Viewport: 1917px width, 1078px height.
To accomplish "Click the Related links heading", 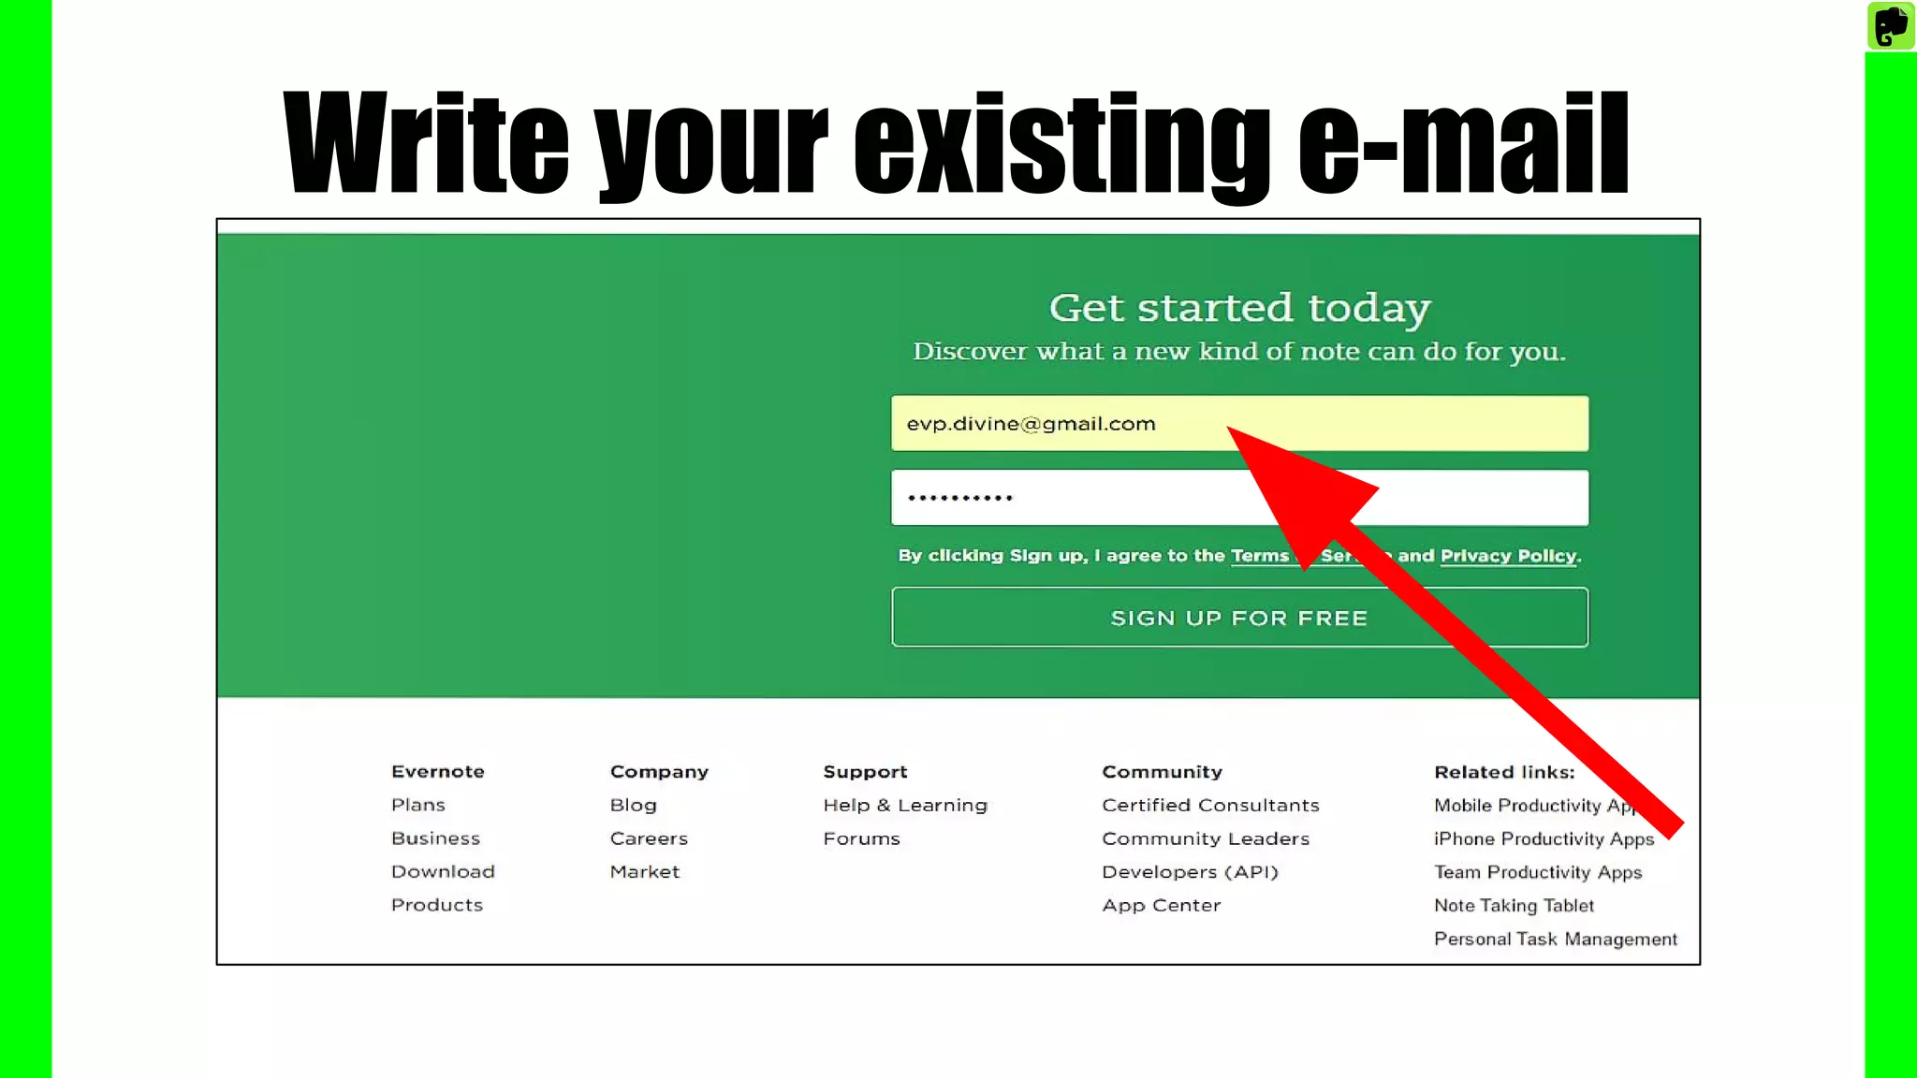I will point(1504,772).
